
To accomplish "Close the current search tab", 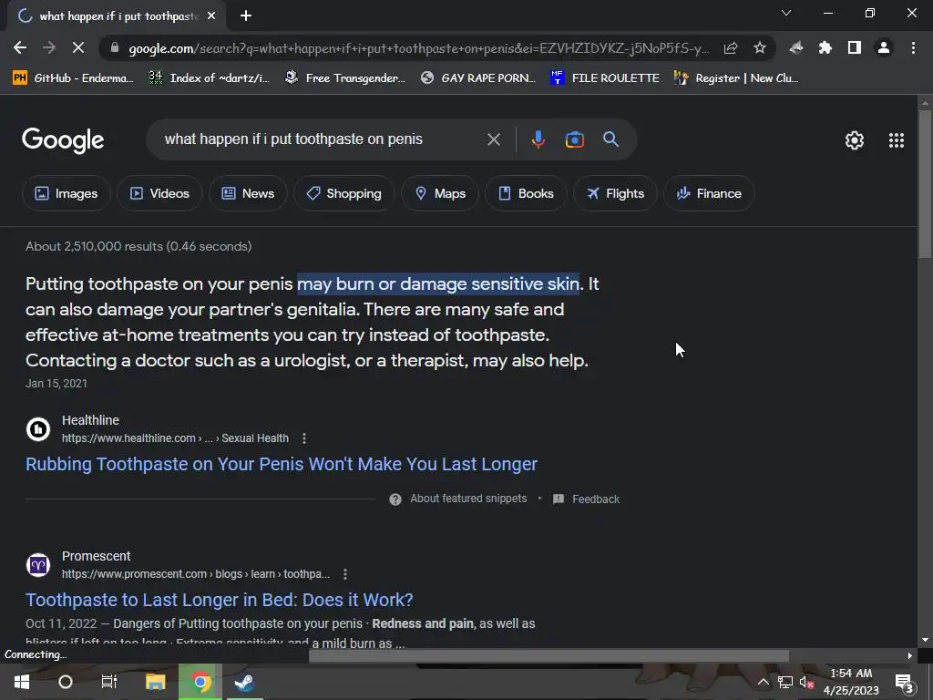I will [x=211, y=16].
